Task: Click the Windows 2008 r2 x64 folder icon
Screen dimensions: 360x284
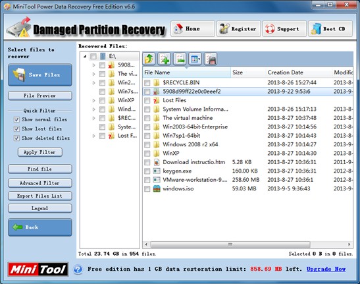Action: (x=157, y=144)
